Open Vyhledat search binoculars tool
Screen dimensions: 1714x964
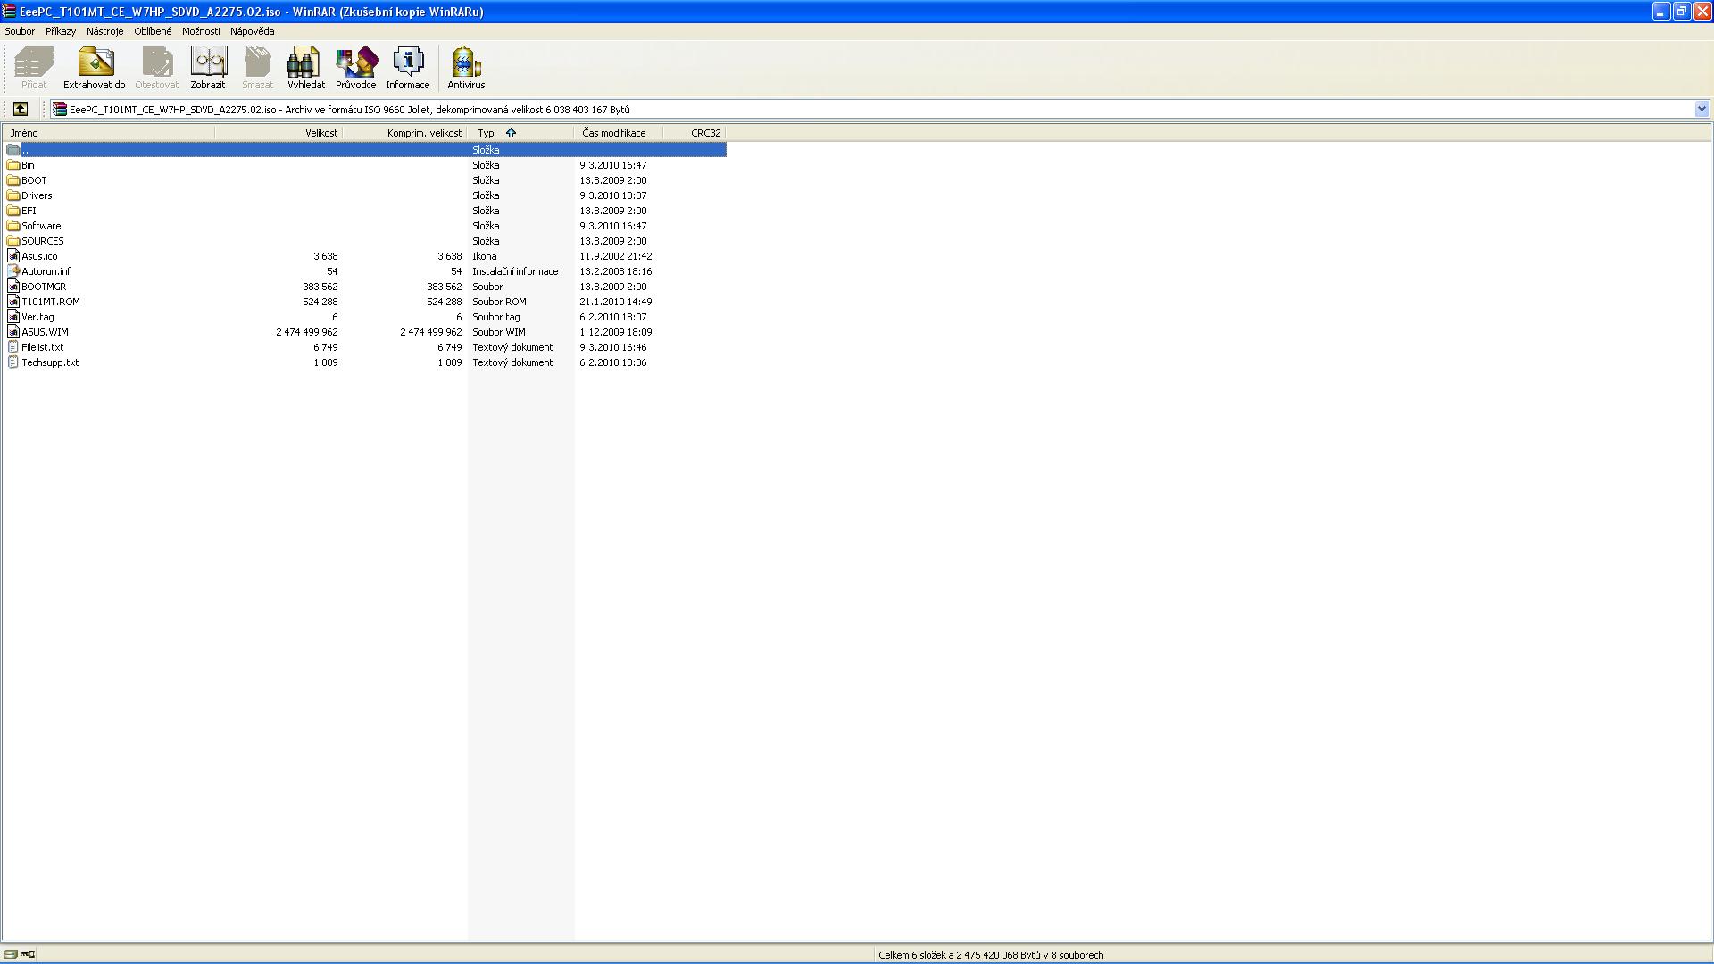pos(305,68)
